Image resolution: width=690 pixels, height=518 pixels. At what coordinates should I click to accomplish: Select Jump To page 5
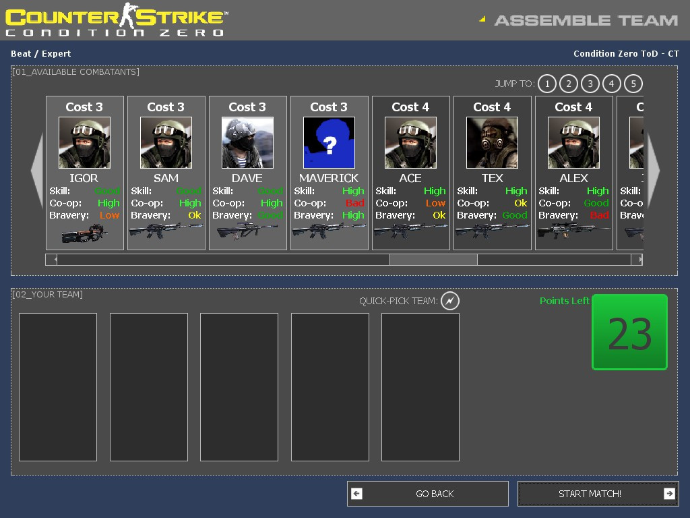(x=633, y=84)
